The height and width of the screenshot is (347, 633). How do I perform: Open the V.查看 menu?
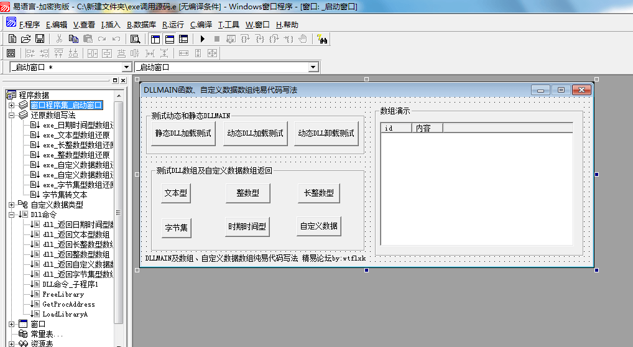(84, 25)
